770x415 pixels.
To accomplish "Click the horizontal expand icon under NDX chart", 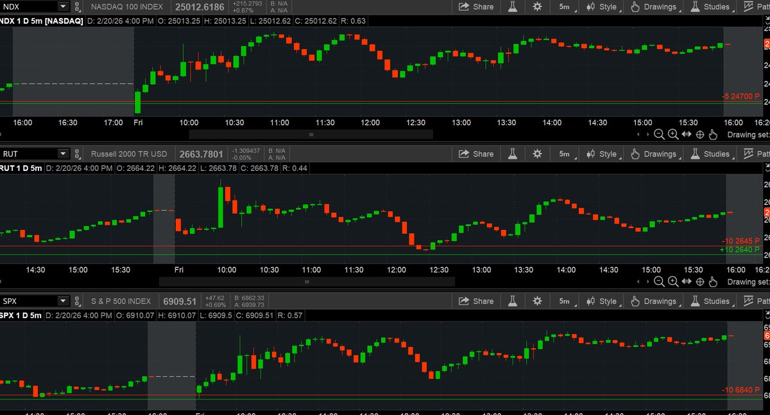I will pos(687,134).
